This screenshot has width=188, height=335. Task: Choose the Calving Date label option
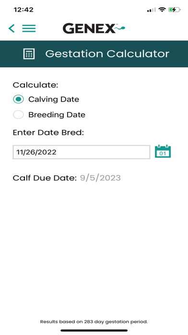[54, 99]
